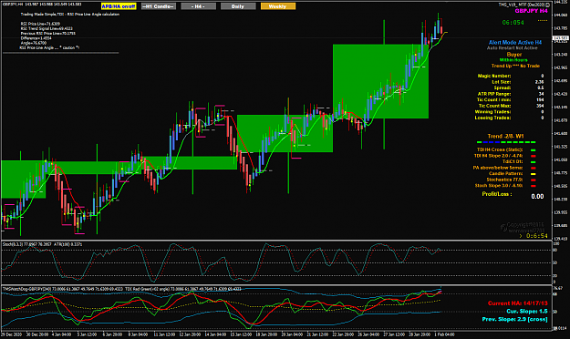
Task: Click the Current HA: 14/17/13 readout
Action: [x=518, y=303]
